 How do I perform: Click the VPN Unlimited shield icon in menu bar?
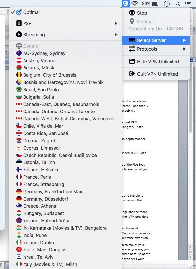(126, 3)
